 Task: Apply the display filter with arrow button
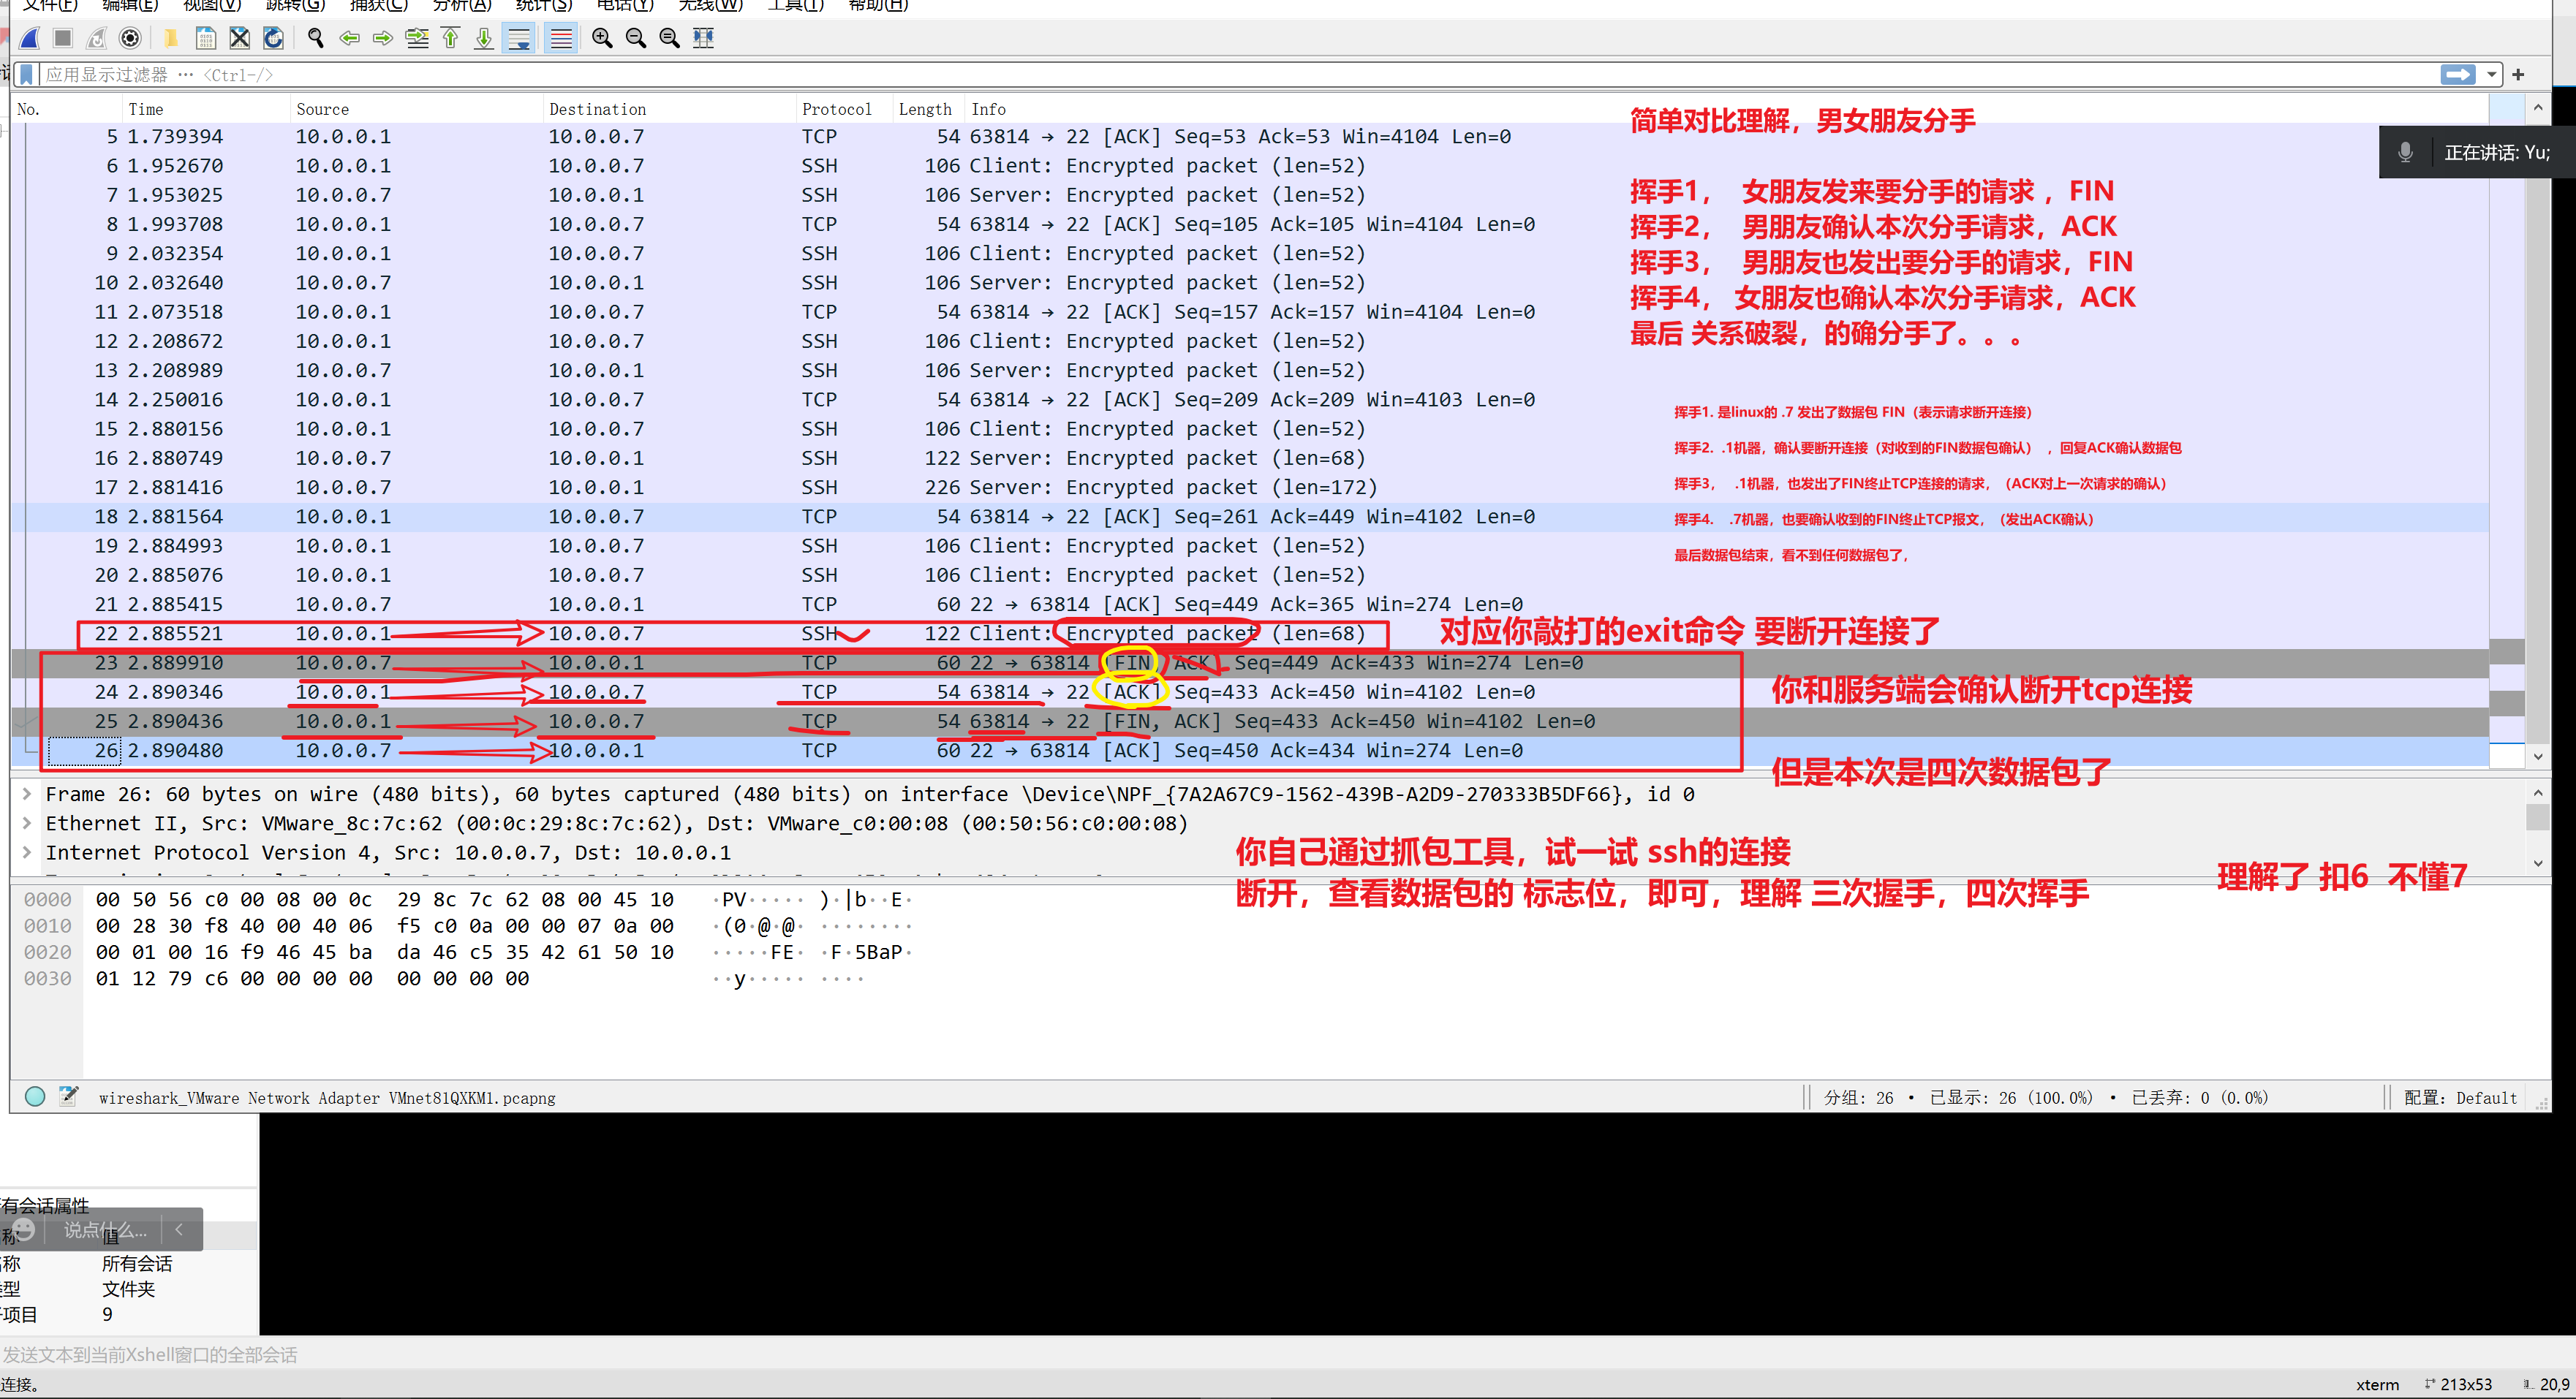pyautogui.click(x=2458, y=74)
